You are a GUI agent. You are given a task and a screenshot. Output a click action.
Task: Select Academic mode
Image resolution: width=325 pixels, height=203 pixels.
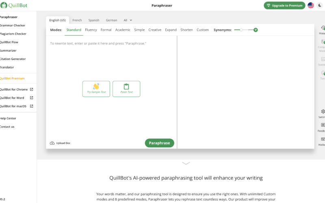pos(123,30)
